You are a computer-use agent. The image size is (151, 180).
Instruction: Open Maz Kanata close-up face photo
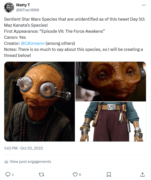(111, 82)
